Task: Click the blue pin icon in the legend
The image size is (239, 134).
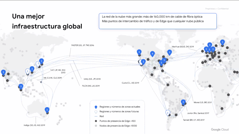Action: (x=96, y=107)
